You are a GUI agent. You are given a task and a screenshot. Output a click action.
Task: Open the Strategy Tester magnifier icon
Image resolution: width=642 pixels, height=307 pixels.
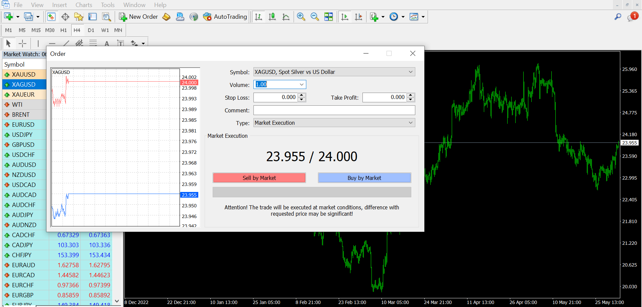tap(106, 17)
